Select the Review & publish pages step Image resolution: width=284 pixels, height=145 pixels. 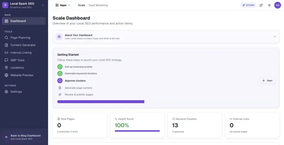point(79,94)
